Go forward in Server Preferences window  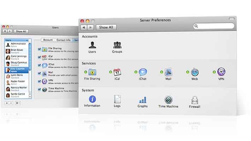pos(91,27)
